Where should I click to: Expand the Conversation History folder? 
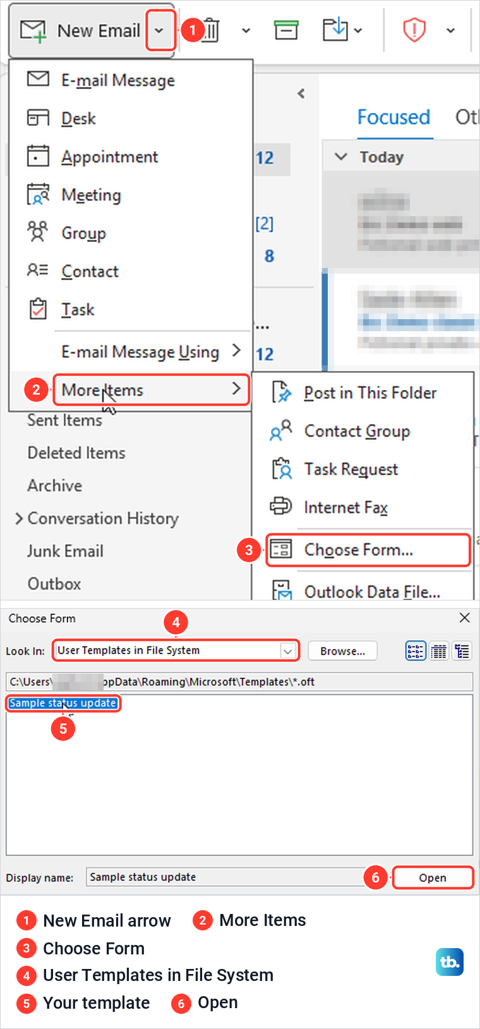(18, 519)
